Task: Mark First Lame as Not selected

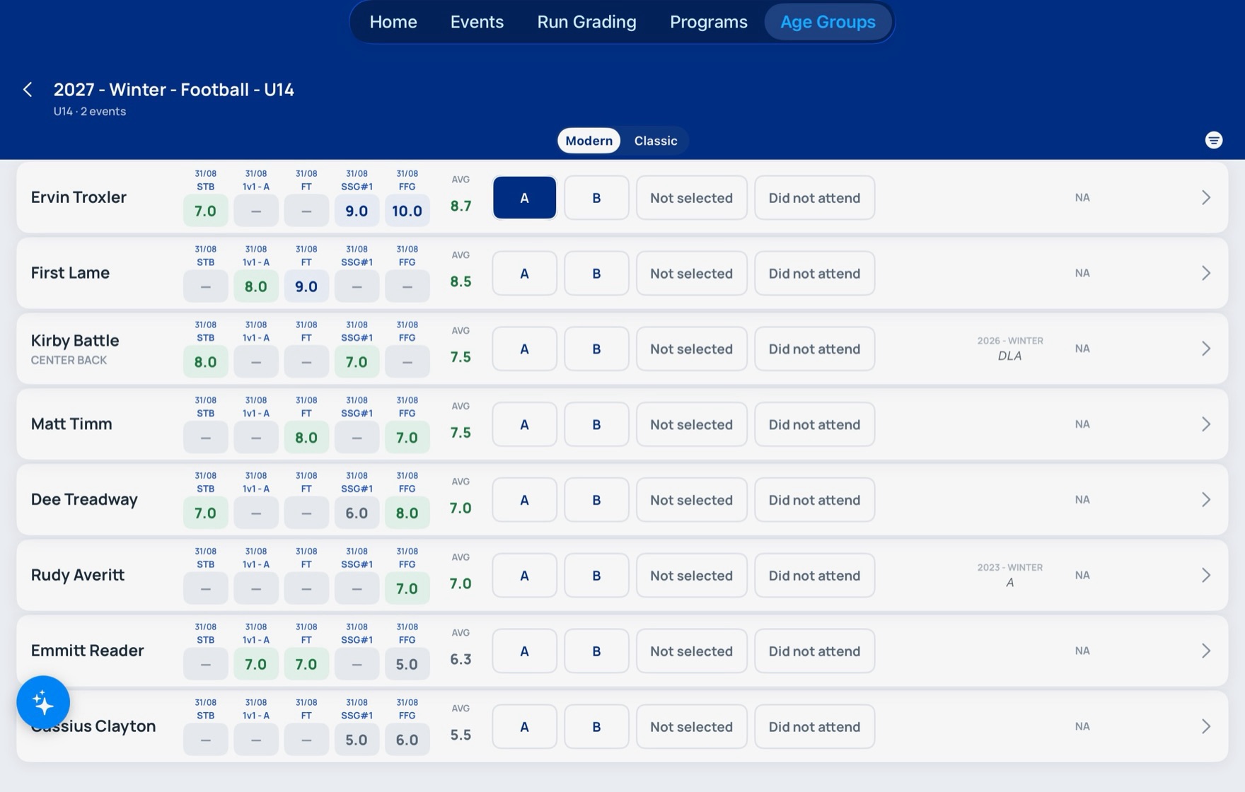Action: [691, 273]
